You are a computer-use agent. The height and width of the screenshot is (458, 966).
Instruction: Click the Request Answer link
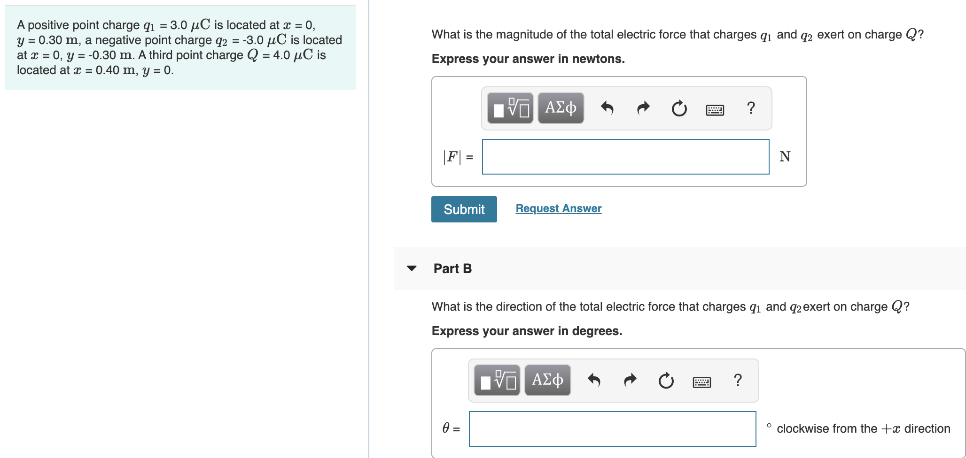tap(558, 208)
